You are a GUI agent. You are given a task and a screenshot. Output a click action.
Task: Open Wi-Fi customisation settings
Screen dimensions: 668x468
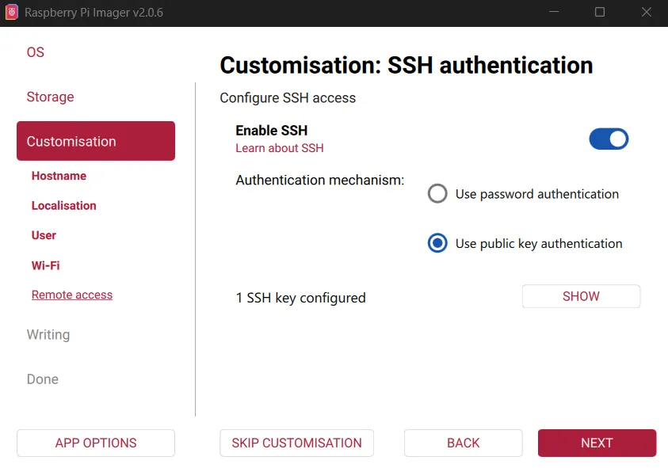point(45,265)
